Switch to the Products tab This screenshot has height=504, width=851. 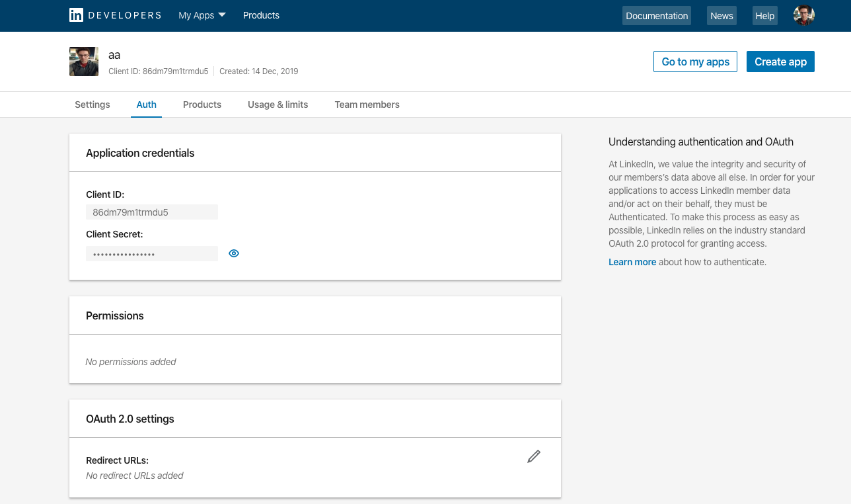[x=202, y=105]
